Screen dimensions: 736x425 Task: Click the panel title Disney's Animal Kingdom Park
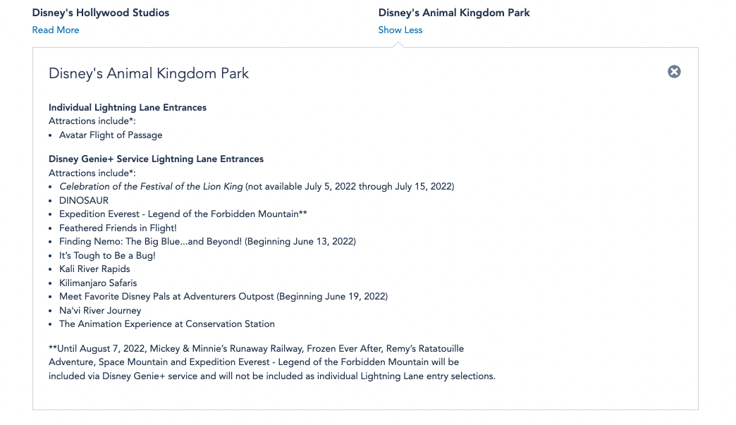[149, 73]
